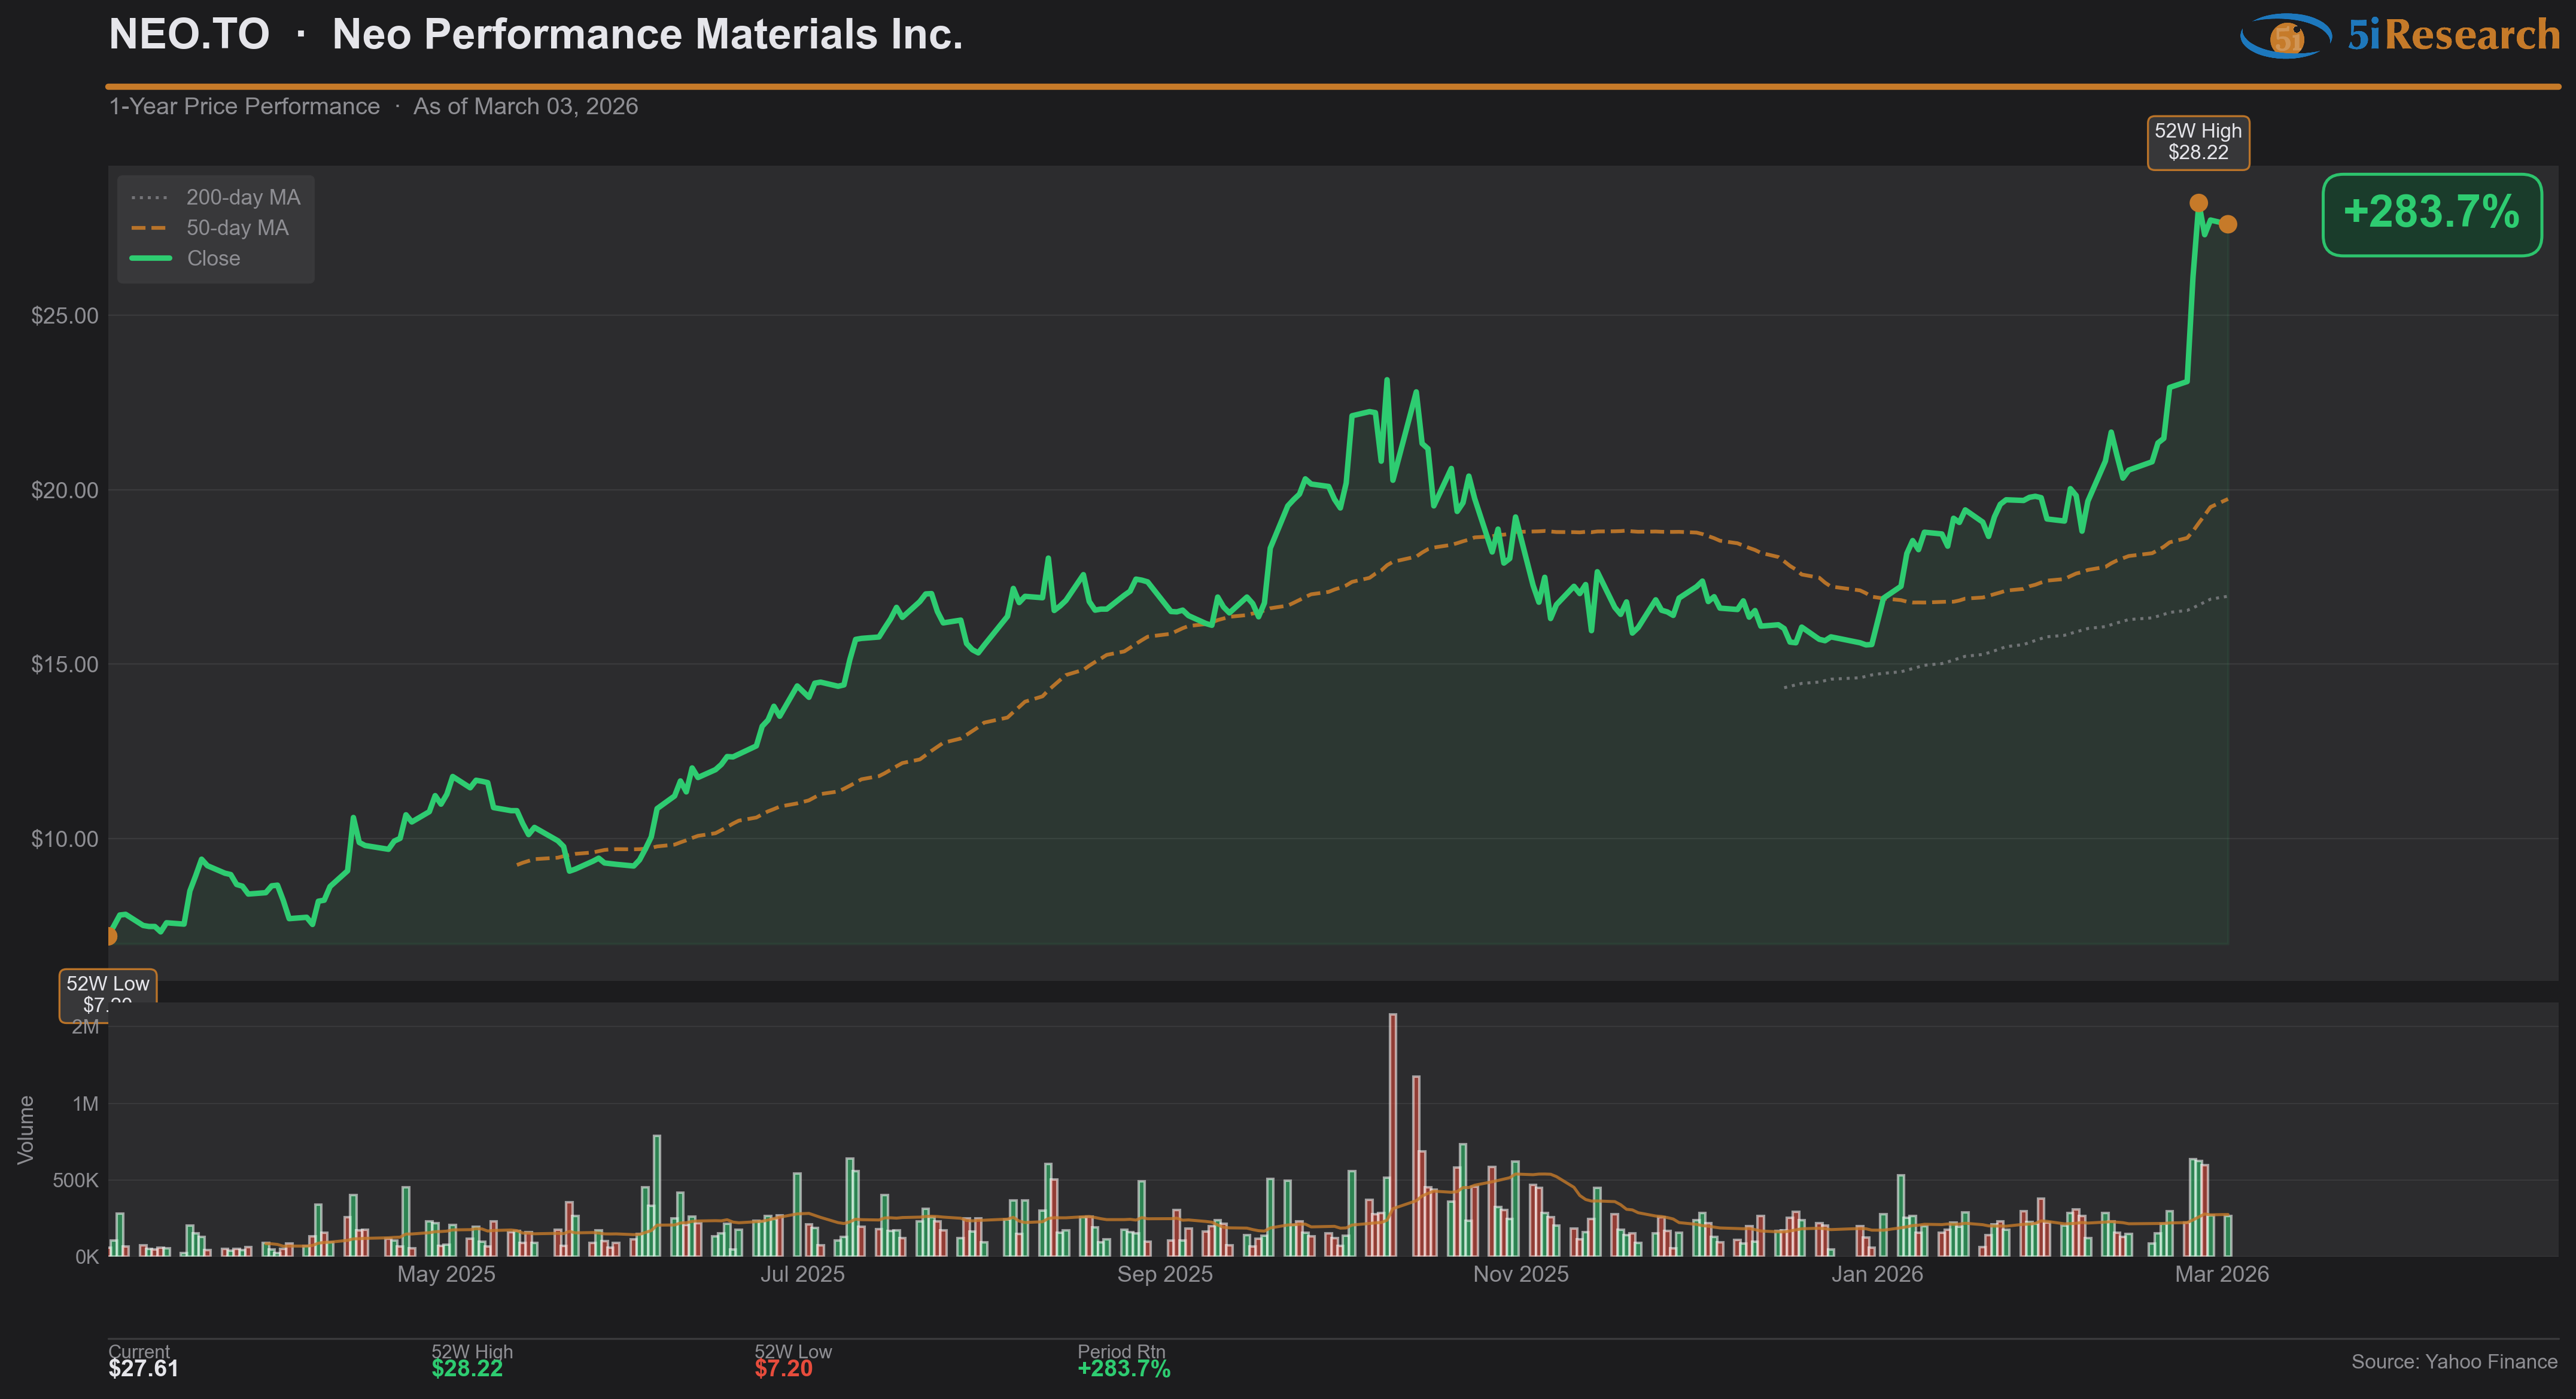Toggle the 200-day MA legend entry
The image size is (2576, 1399).
(243, 198)
